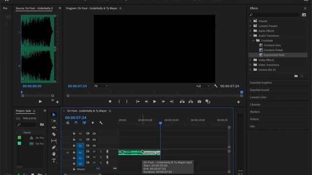The image size is (312, 175).
Task: Open the Fit zoom level dropdown
Action: coord(101,86)
